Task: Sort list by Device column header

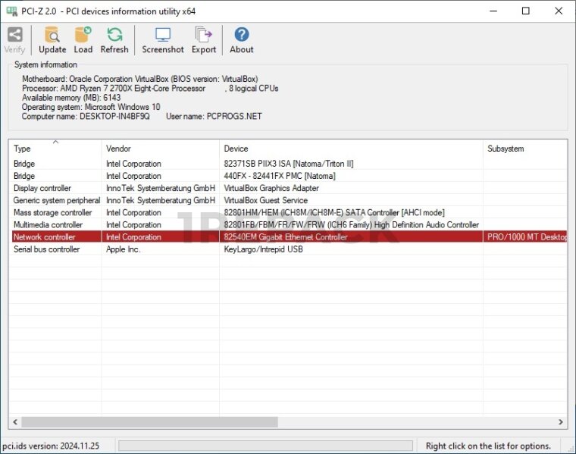Action: (351, 149)
